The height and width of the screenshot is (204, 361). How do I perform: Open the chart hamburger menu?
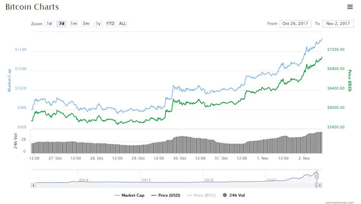350,7
